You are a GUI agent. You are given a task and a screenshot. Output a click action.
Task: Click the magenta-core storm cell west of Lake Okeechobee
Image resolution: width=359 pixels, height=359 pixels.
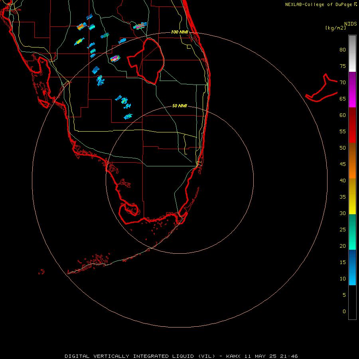click(x=115, y=59)
